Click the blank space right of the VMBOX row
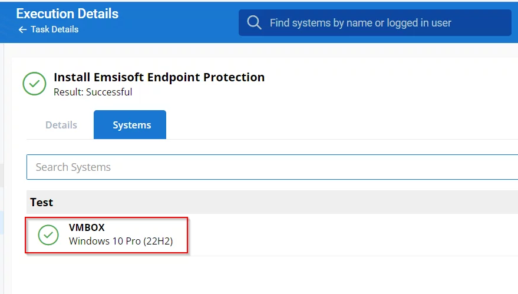The image size is (518, 294). 354,234
